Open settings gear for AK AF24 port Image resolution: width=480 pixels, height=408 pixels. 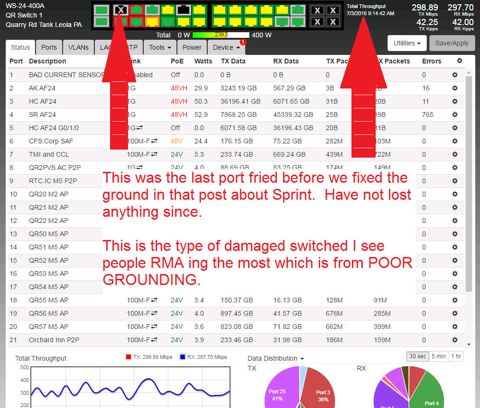click(454, 88)
